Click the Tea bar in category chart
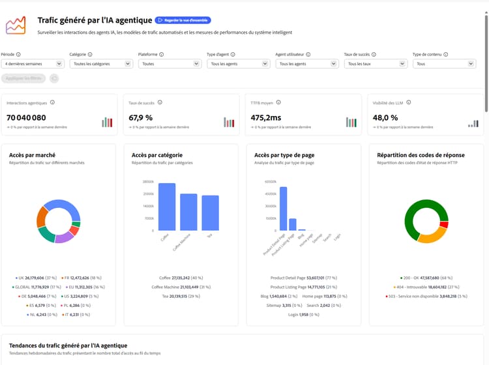The height and width of the screenshot is (365, 489). 210,213
